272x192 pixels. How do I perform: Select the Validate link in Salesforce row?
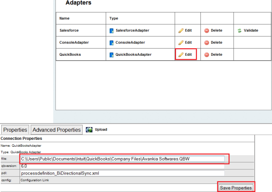(x=251, y=30)
